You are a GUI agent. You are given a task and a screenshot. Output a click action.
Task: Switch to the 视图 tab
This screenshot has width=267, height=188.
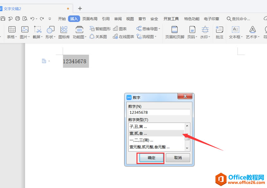coord(130,19)
